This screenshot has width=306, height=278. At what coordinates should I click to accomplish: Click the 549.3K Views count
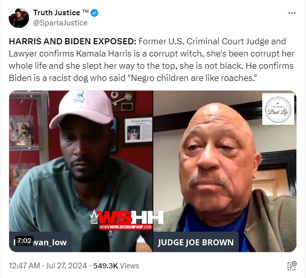click(x=116, y=266)
